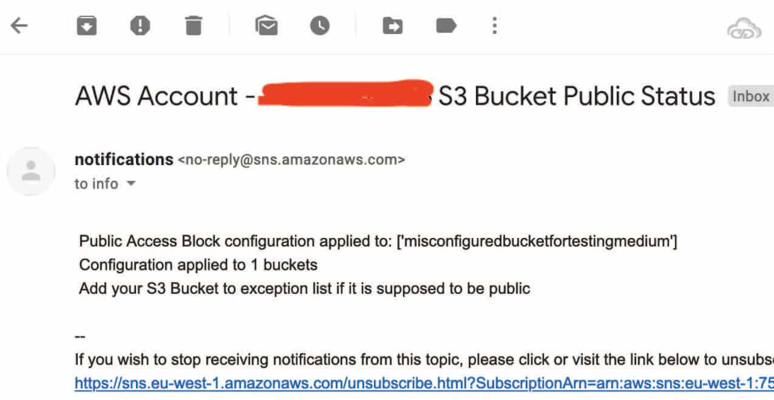
Task: Move the email to another folder
Action: point(392,25)
